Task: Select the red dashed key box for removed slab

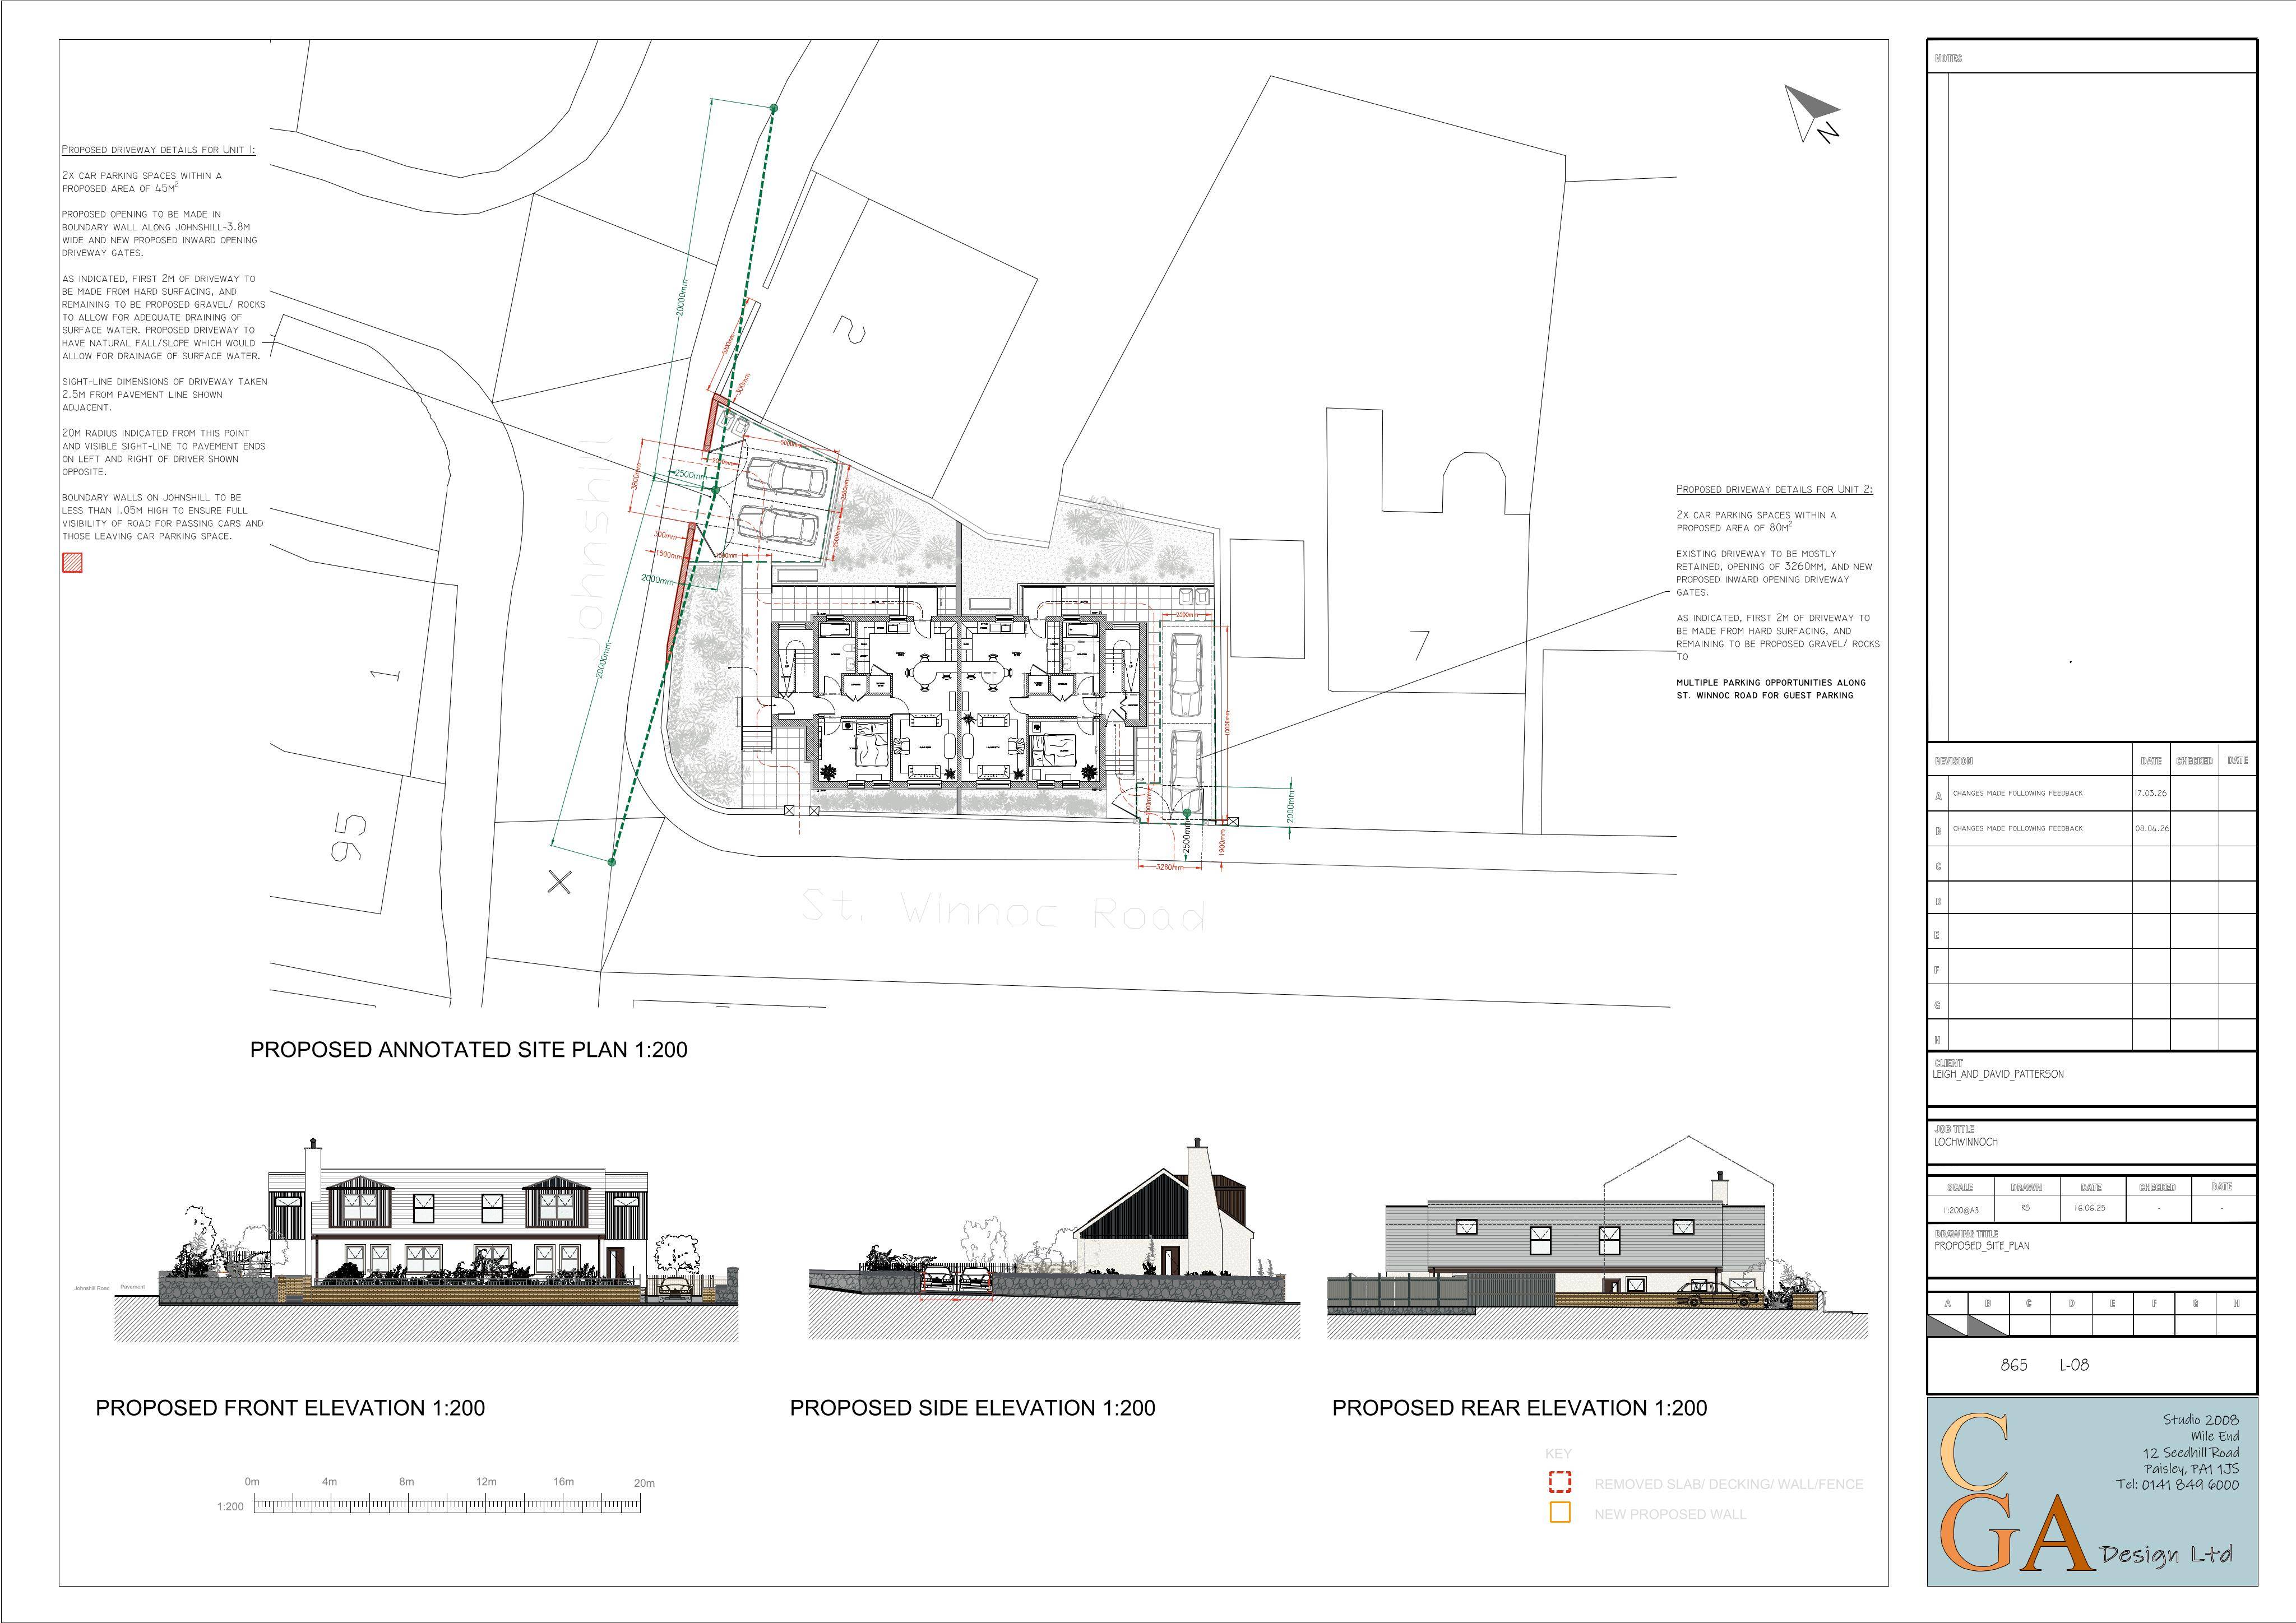Action: 1560,1482
